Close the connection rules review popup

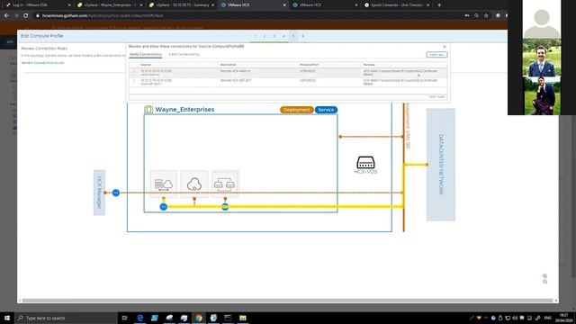click(x=444, y=47)
